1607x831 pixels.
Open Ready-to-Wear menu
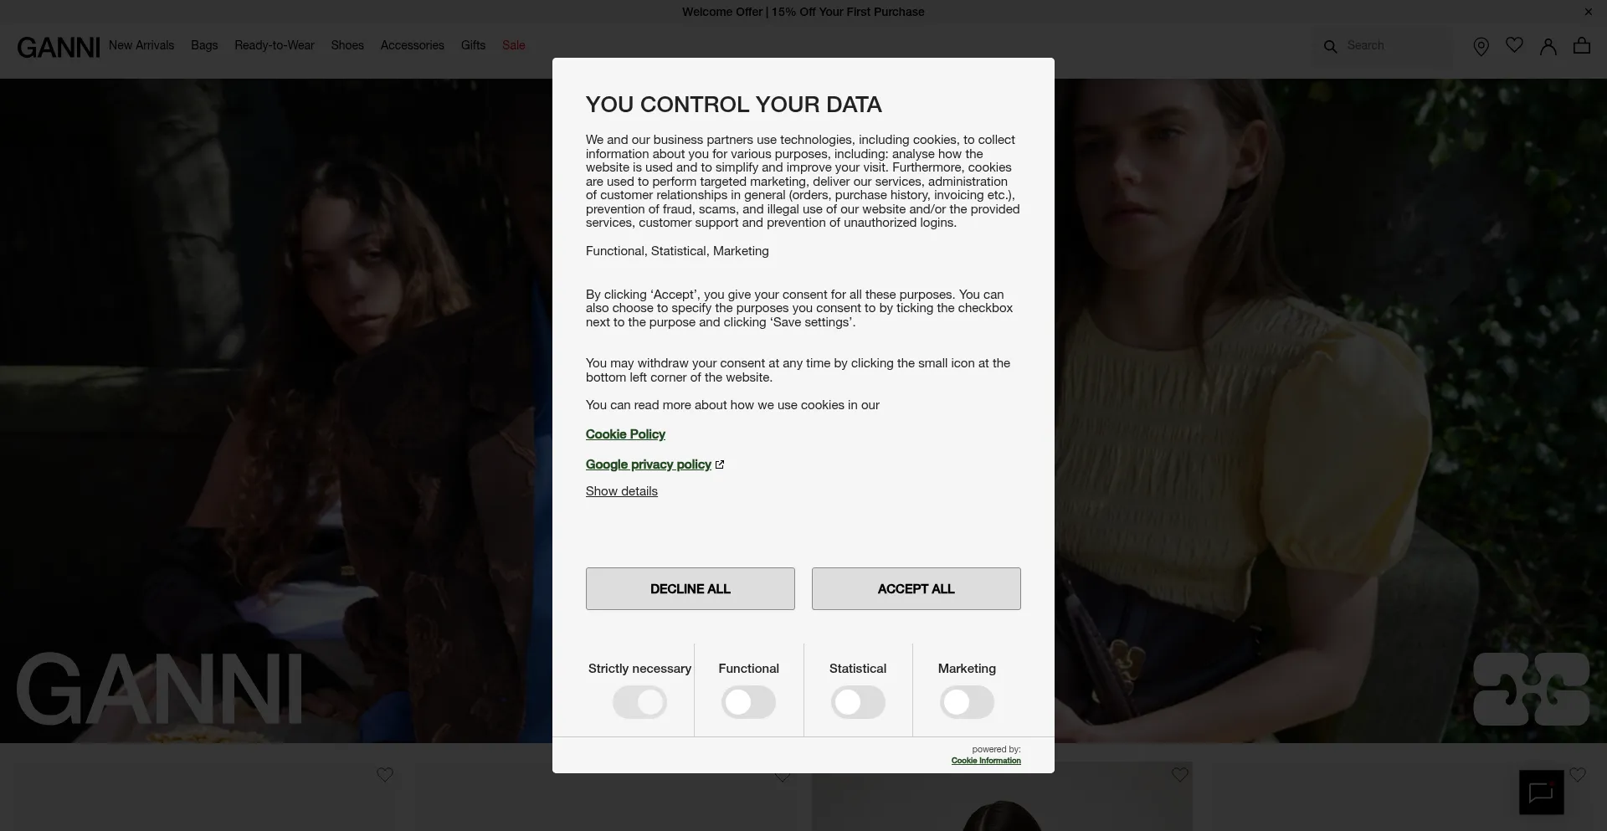point(275,45)
